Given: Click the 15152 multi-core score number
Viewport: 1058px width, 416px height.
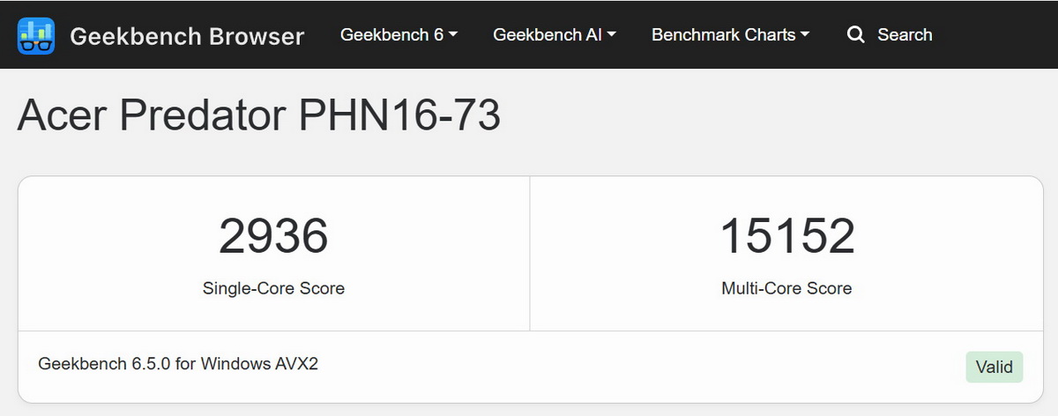Looking at the screenshot, I should tap(787, 236).
